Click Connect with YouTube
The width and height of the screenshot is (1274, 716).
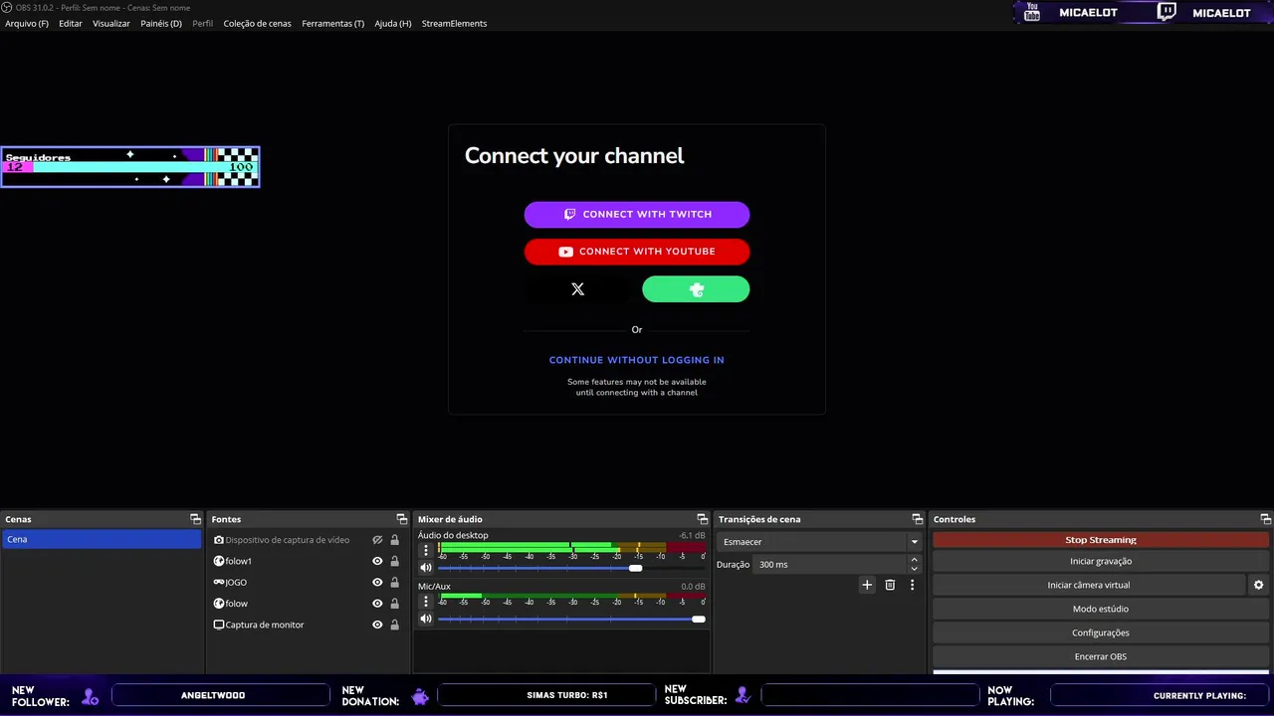637,252
